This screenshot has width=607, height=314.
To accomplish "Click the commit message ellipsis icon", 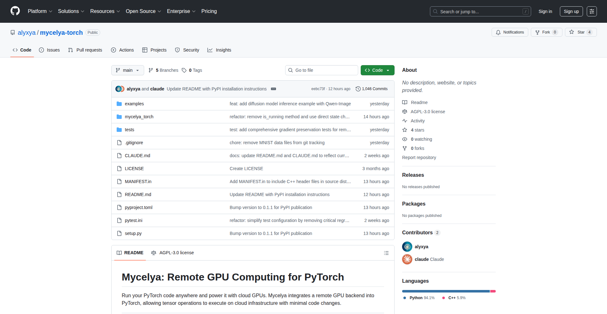I will 273,89.
